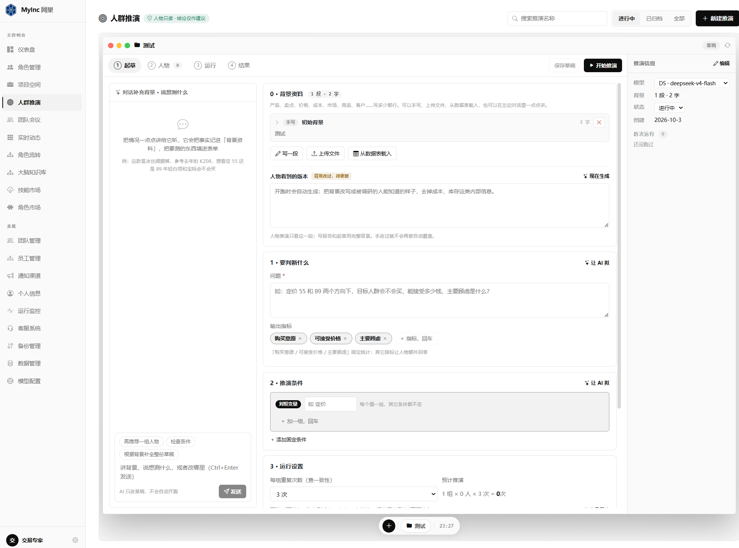Image resolution: width=739 pixels, height=548 pixels.
Task: Switch to the 已归档 filter tab
Action: (654, 19)
